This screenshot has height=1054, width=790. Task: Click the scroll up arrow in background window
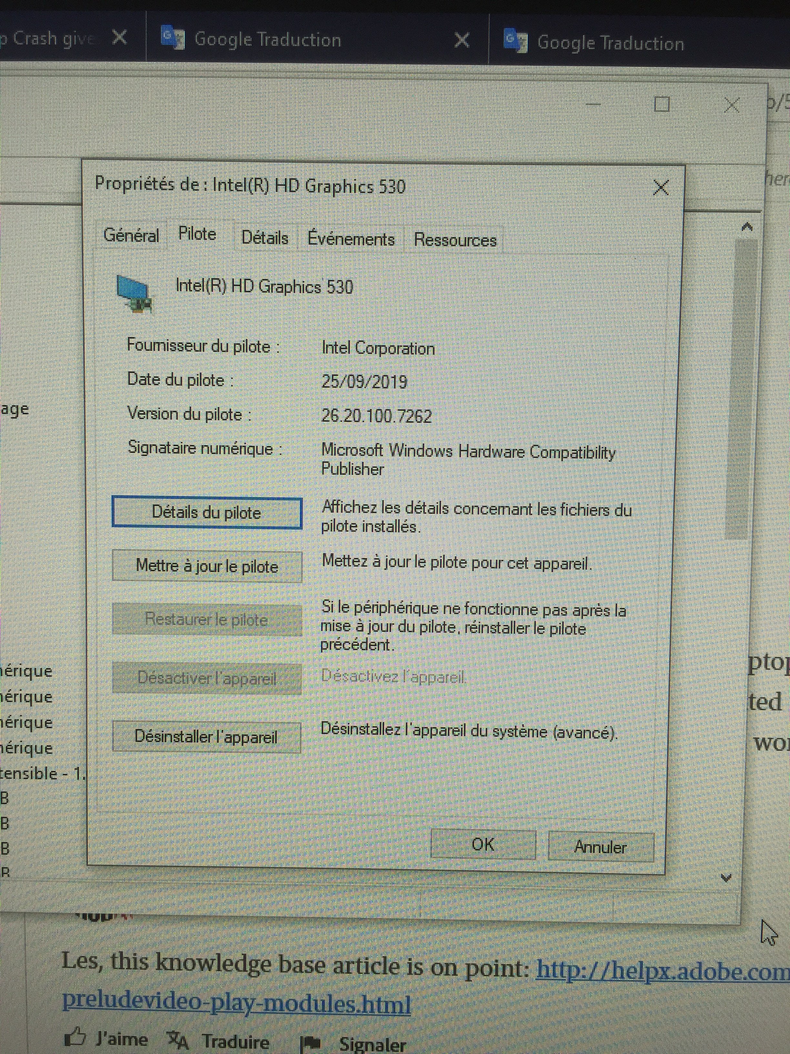[x=747, y=227]
